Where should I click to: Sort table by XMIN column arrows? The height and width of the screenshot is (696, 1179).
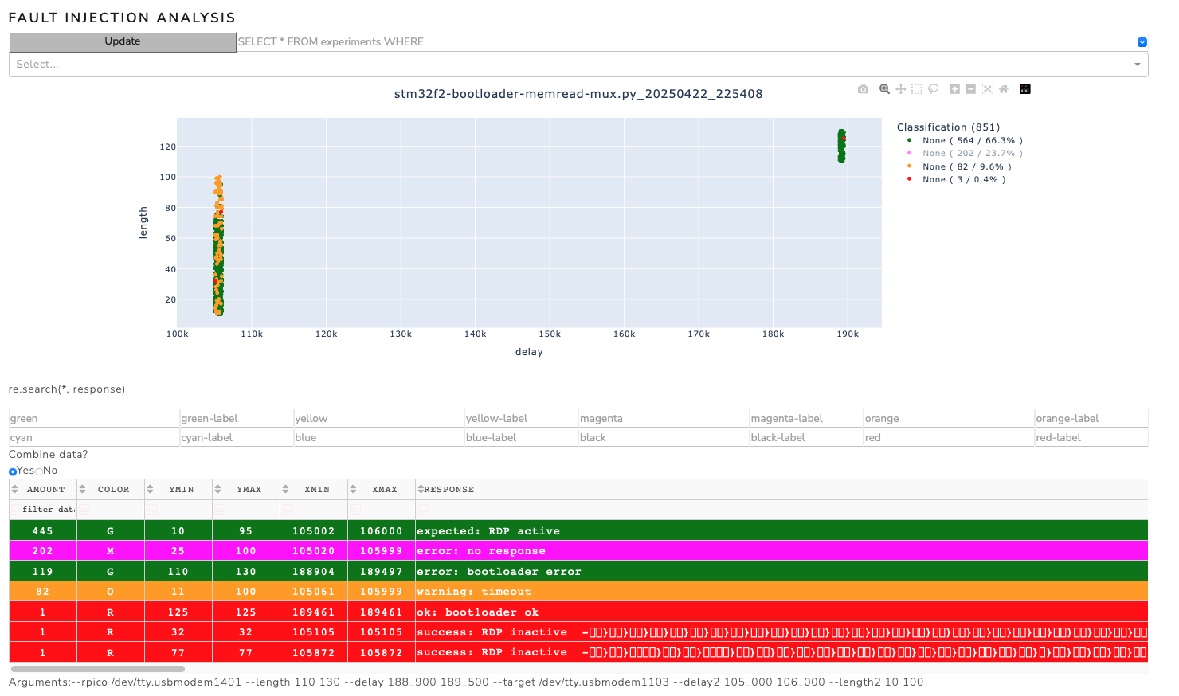285,489
